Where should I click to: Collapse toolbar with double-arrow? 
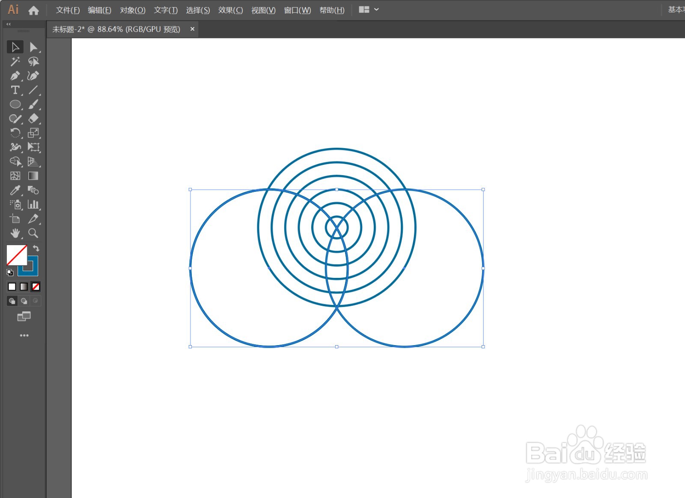point(8,24)
